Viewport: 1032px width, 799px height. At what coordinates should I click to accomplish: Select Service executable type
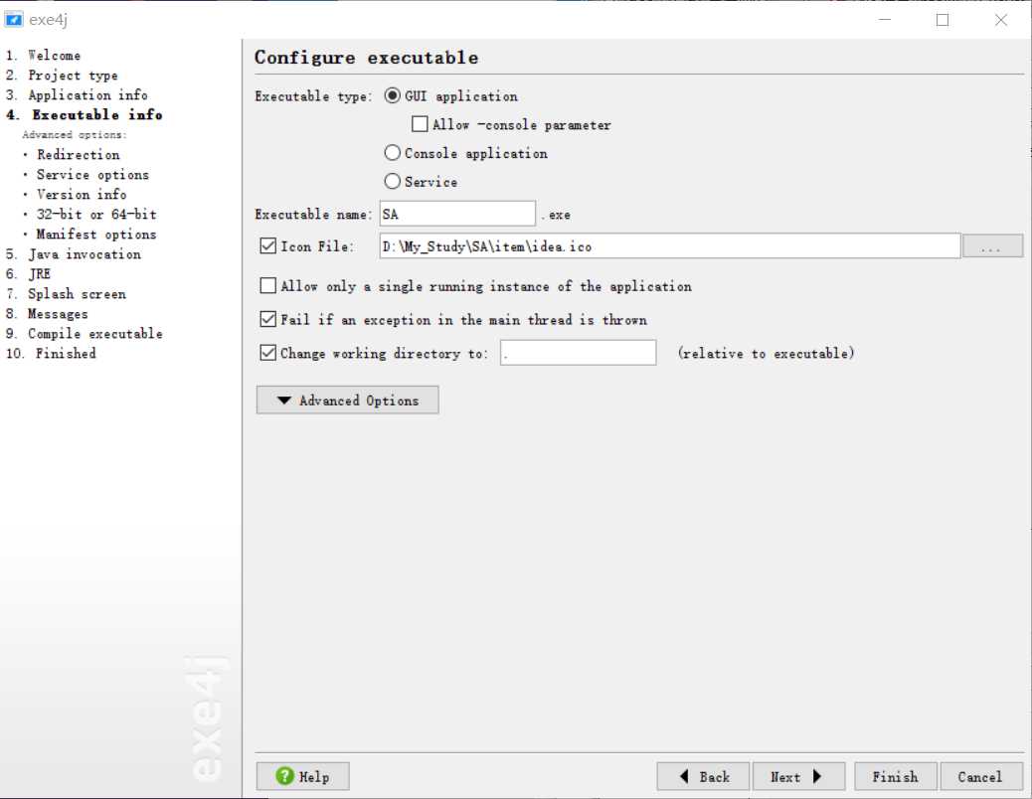tap(393, 182)
